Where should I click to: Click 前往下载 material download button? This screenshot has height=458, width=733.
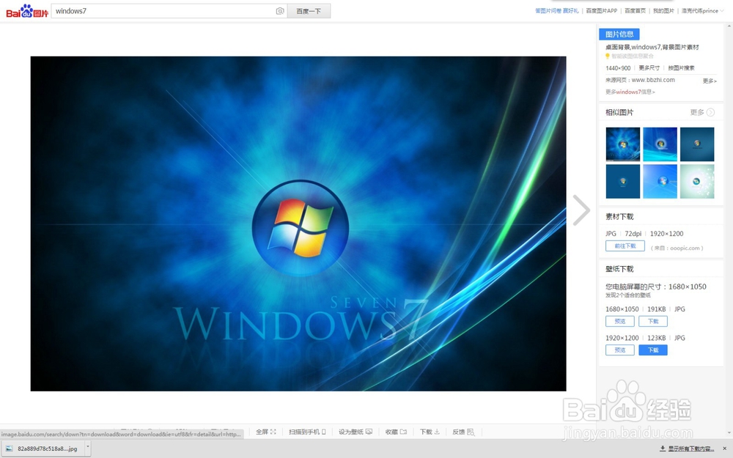[x=625, y=245]
